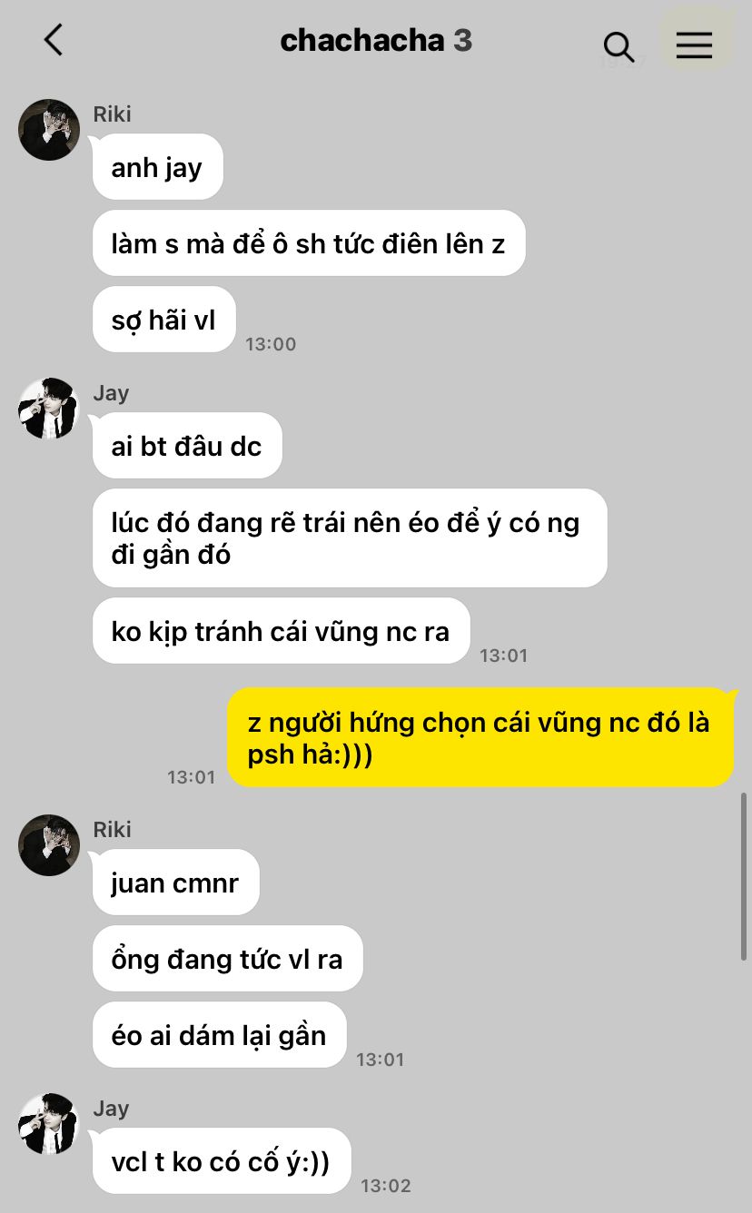Tap the back arrow icon
The image size is (752, 1213).
point(54,40)
